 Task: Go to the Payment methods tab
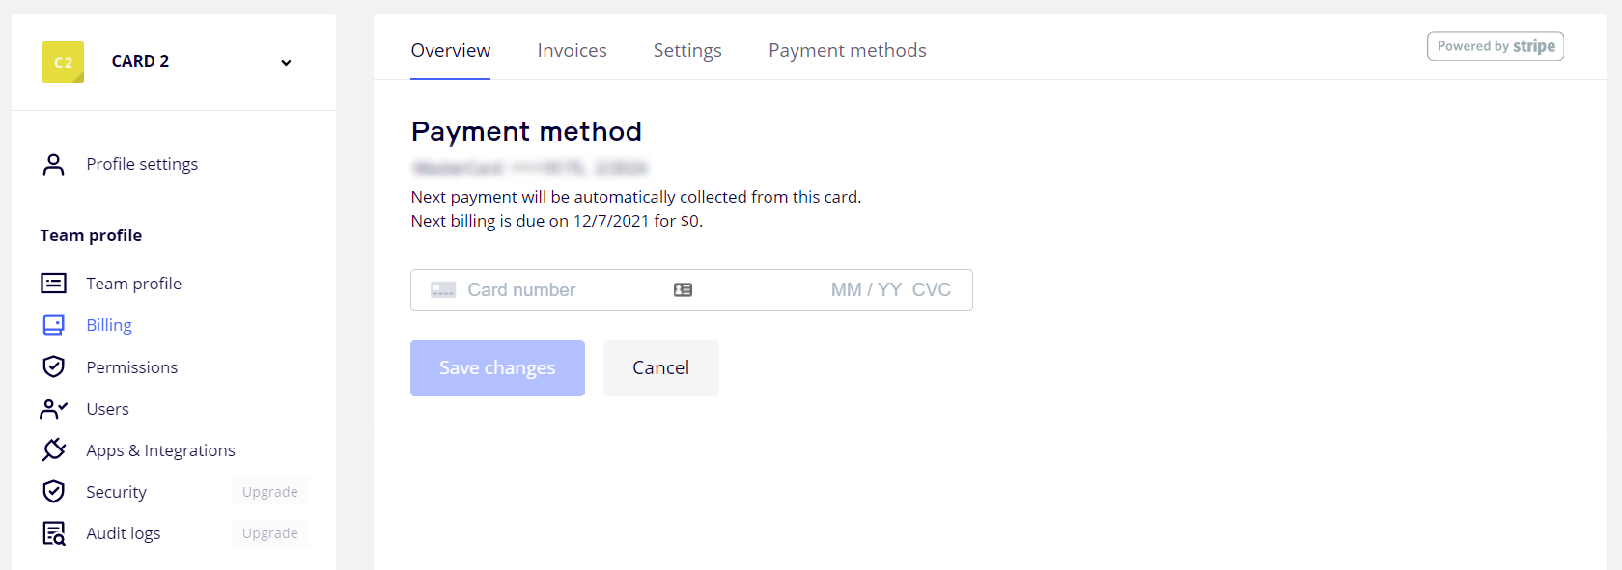[x=847, y=50]
